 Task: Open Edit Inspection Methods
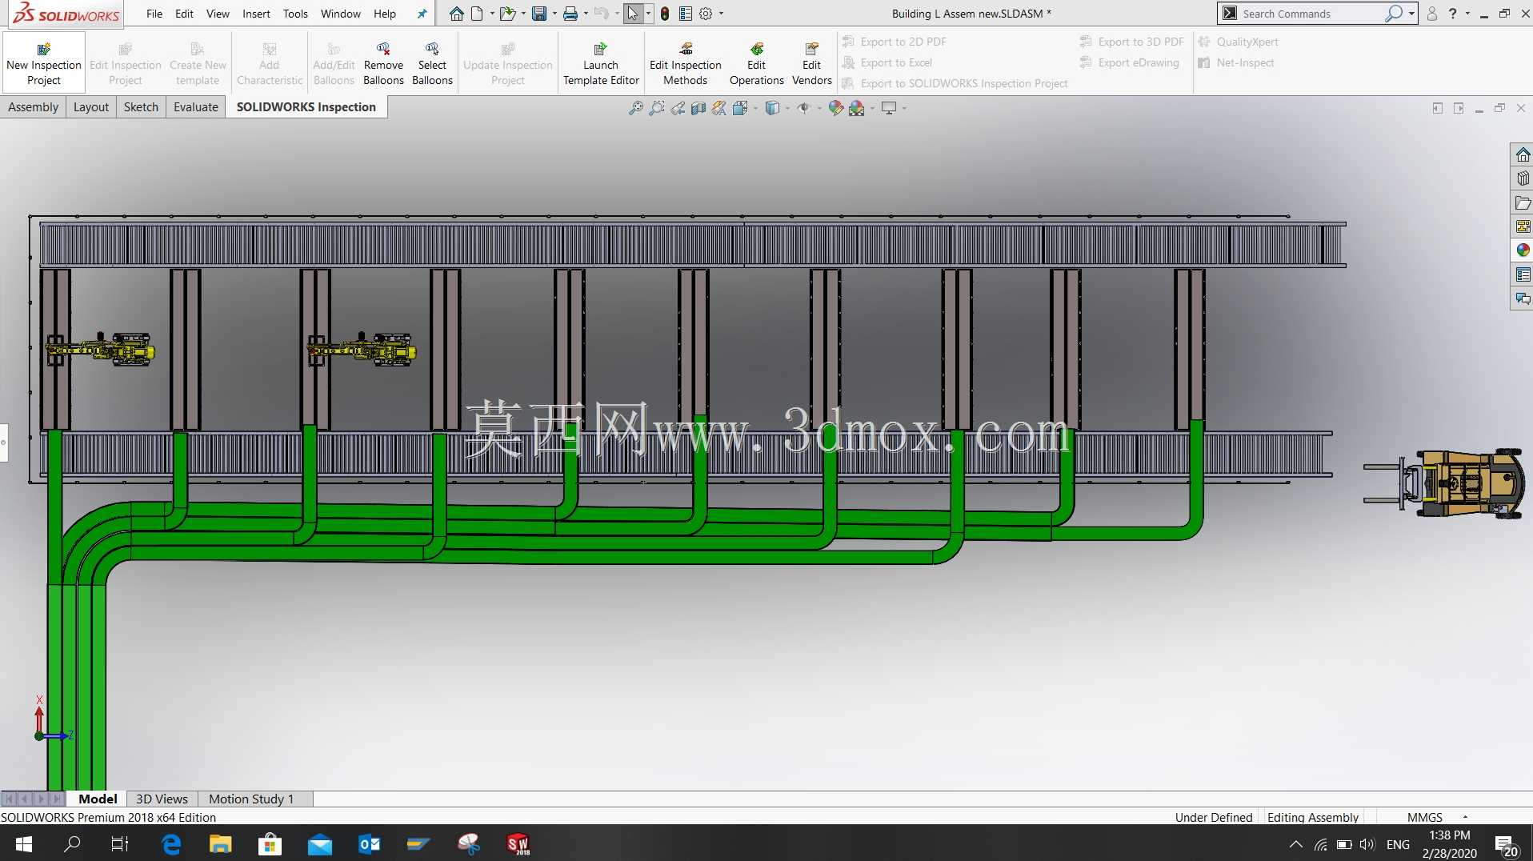pyautogui.click(x=685, y=63)
